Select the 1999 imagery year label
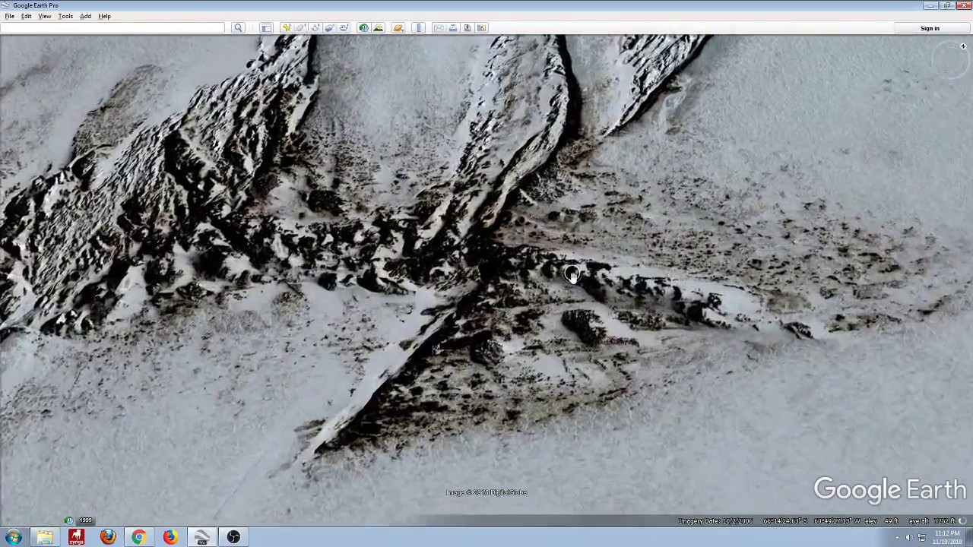Image resolution: width=973 pixels, height=547 pixels. (x=86, y=520)
